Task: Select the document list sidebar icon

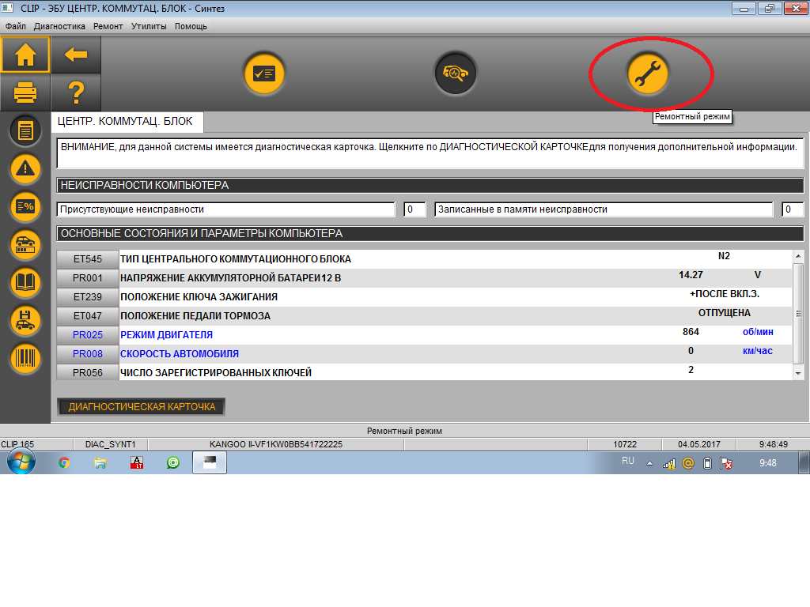Action: pos(25,130)
